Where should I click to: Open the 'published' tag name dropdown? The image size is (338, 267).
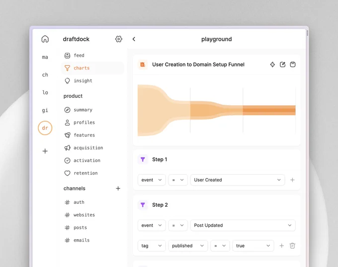pos(188,246)
